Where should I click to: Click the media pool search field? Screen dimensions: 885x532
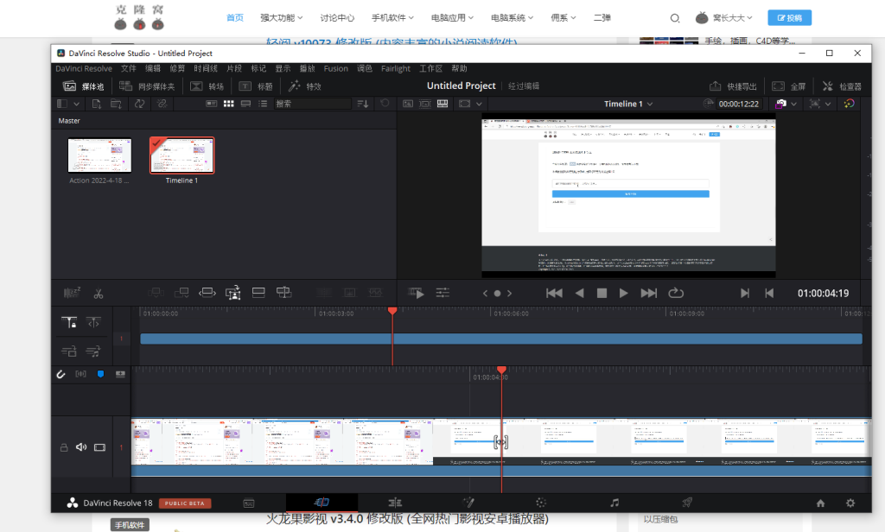tap(312, 104)
